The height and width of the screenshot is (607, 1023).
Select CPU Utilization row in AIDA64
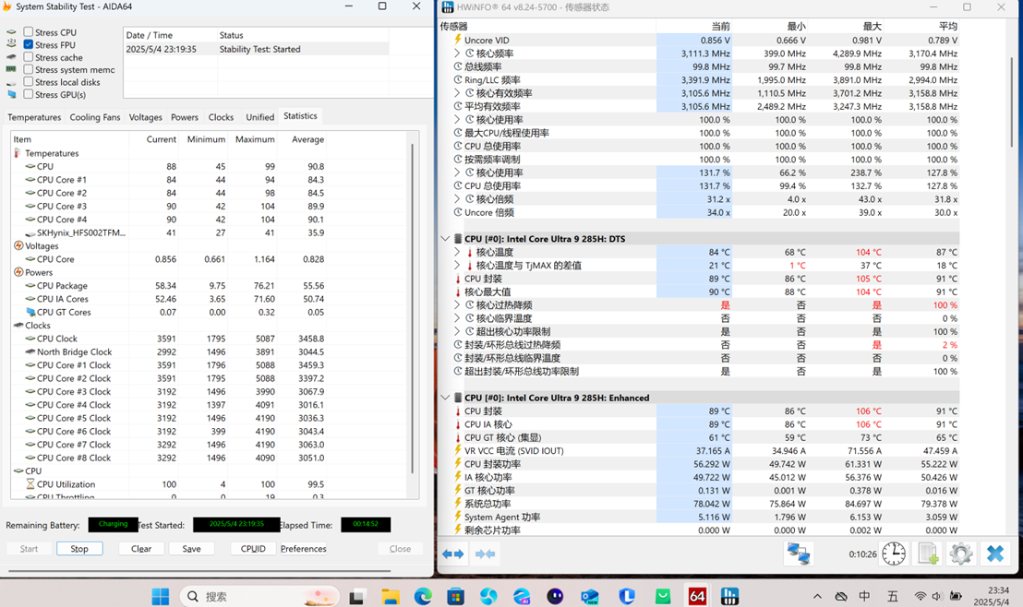(168, 483)
